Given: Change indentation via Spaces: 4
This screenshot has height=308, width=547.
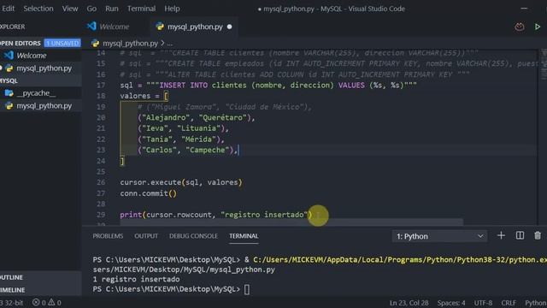Looking at the screenshot, I should (x=451, y=303).
